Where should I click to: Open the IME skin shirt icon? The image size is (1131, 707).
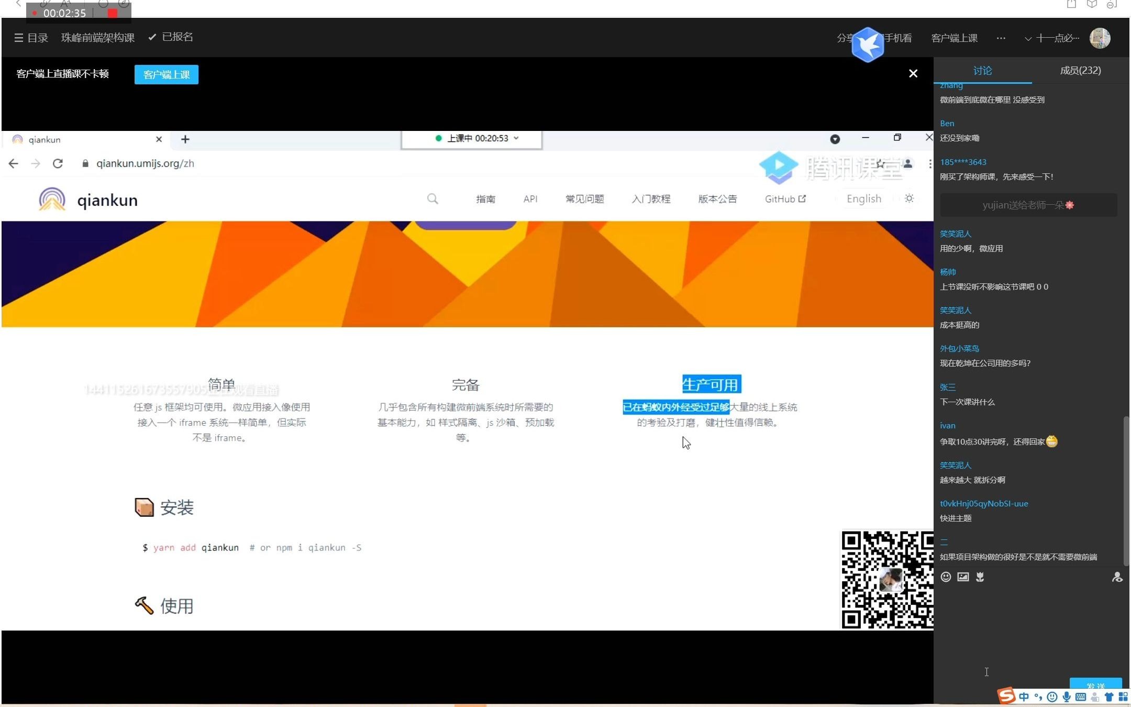pos(1108,697)
